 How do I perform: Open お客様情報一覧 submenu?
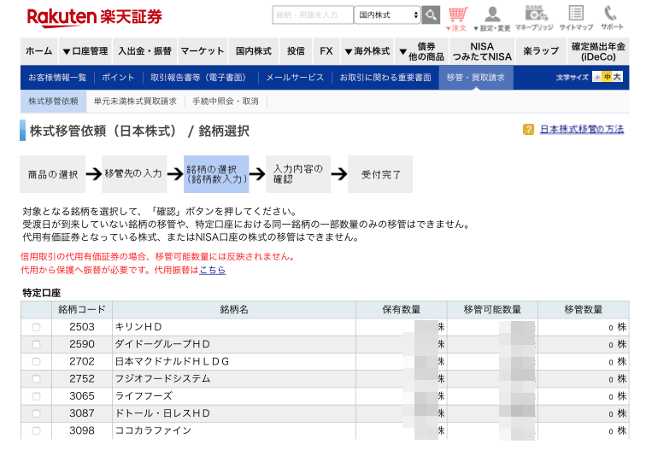(57, 78)
